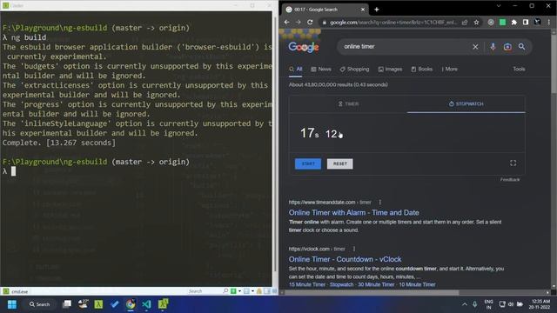Go to Google home via logo
Screen dimensions: 557x313
304,47
